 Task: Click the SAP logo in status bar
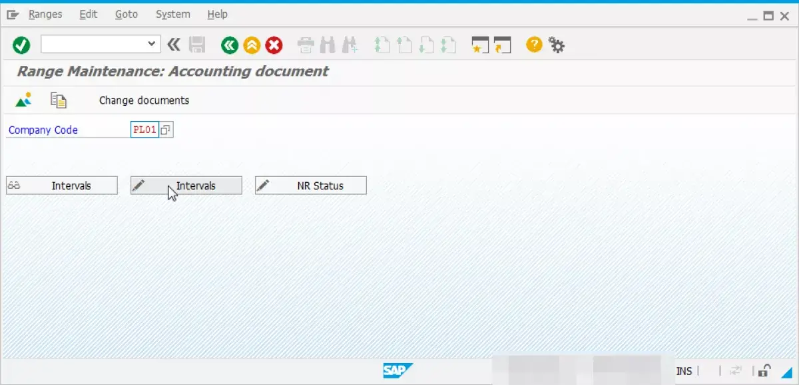[398, 371]
